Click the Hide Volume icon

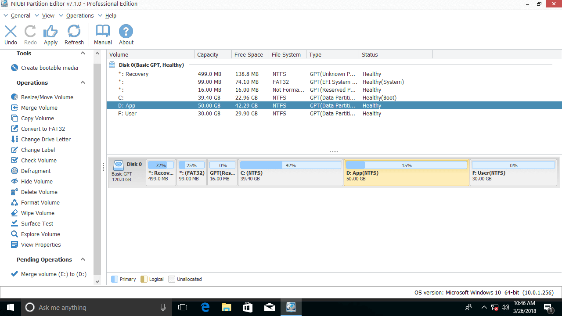[14, 181]
